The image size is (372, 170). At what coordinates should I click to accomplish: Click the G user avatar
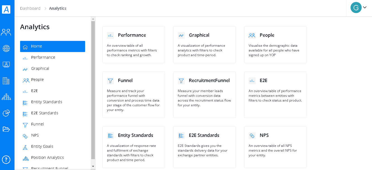pos(356,8)
